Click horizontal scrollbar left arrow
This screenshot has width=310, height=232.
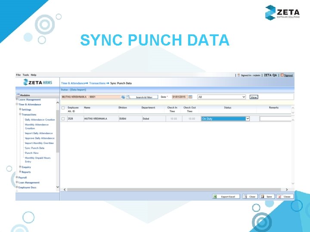pyautogui.click(x=65, y=189)
